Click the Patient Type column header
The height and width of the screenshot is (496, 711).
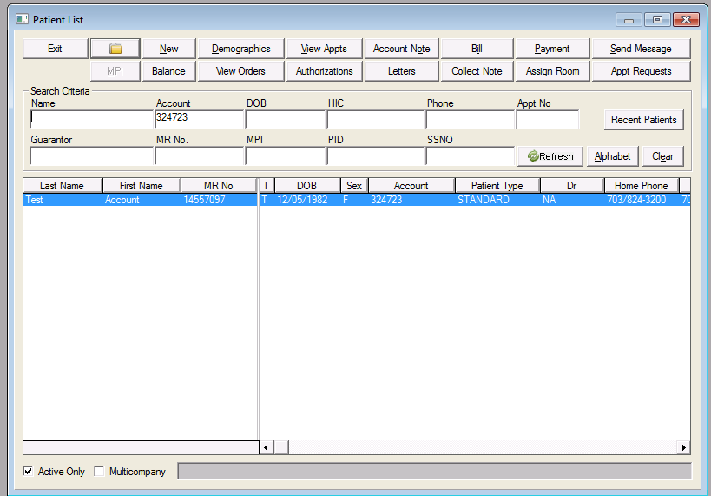point(497,186)
